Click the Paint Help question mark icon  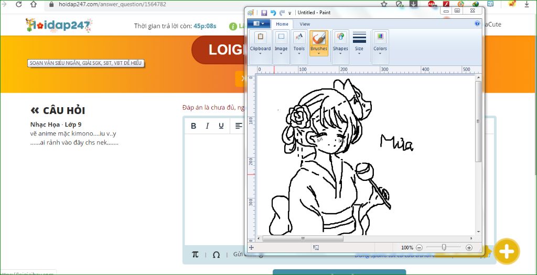tap(477, 24)
